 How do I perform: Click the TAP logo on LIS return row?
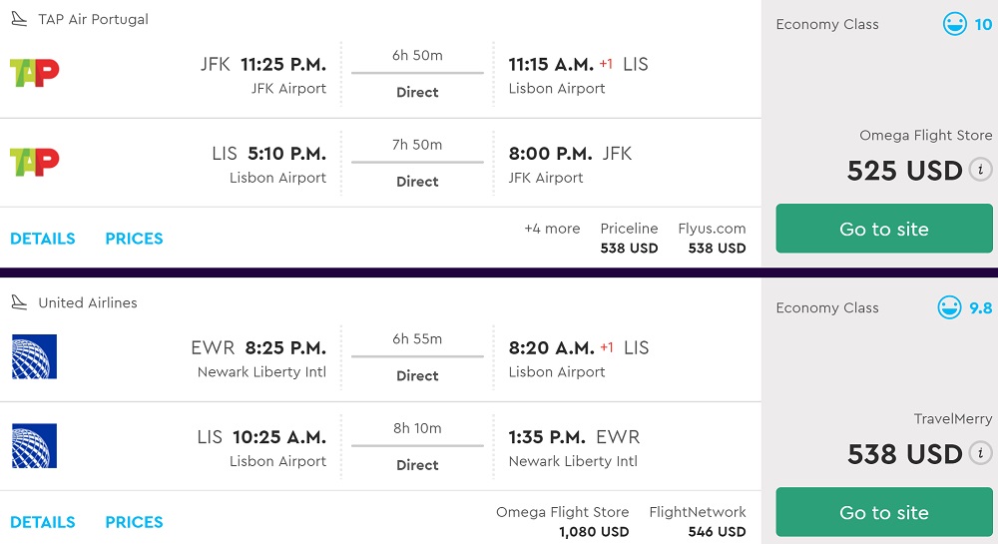point(34,162)
